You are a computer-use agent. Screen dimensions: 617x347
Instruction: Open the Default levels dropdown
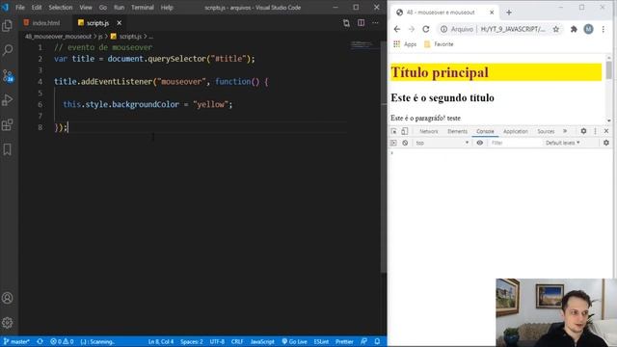563,143
